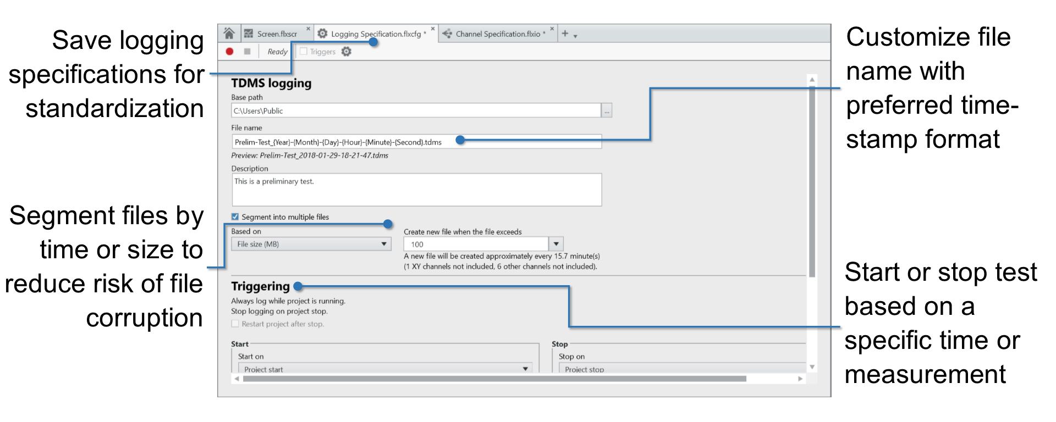Enable the Triggers checkbox in toolbar
1056x422 pixels.
tap(303, 52)
